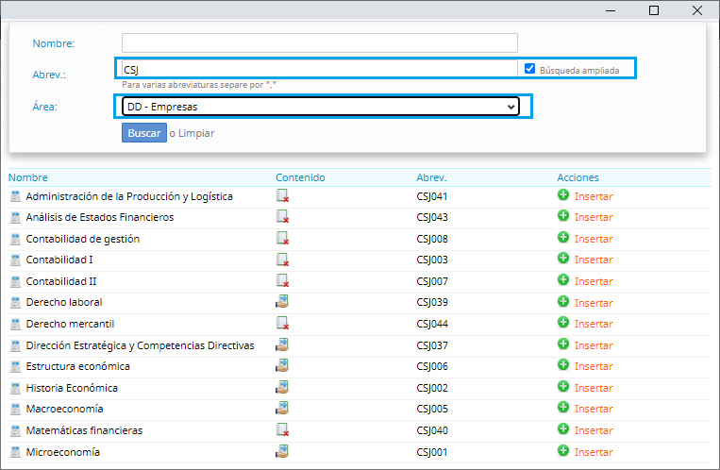Click the green plus icon for Administración de la Producción y Logística
The width and height of the screenshot is (720, 470).
(x=563, y=194)
